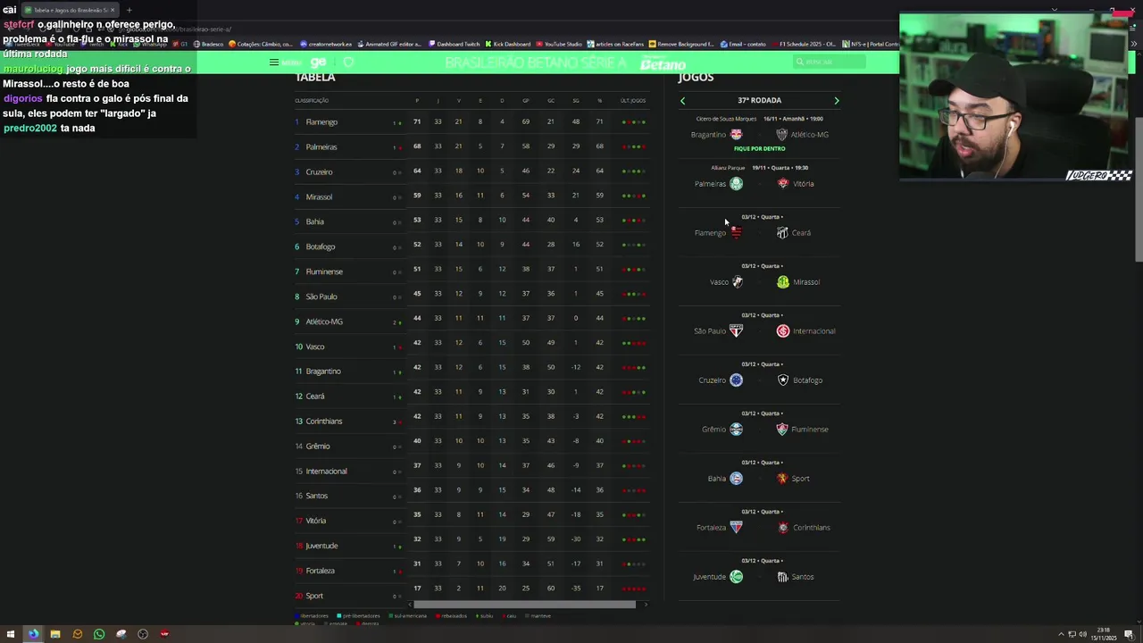The height and width of the screenshot is (643, 1143).
Task: Open File Explorer from the taskbar
Action: point(55,634)
